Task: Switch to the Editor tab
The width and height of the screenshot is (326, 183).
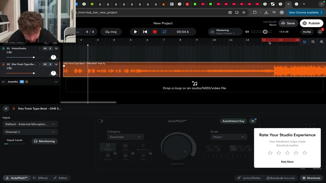Action: 61,178
